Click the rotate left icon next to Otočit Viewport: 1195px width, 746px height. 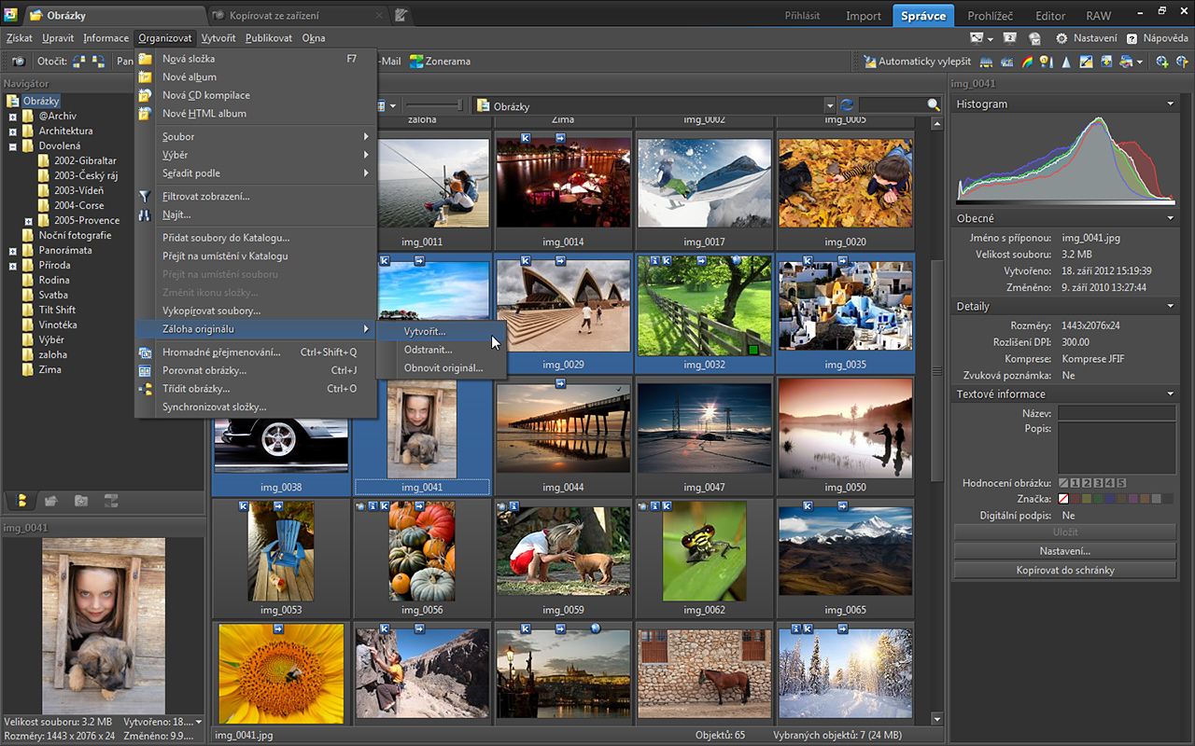79,62
